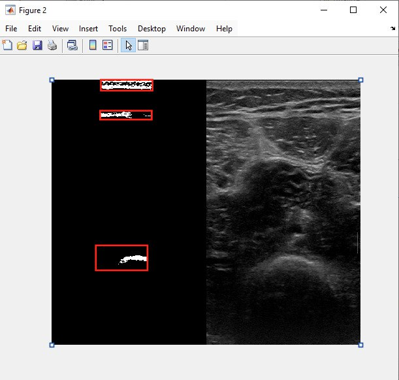Open the Help menu
This screenshot has height=380, width=399.
[224, 29]
